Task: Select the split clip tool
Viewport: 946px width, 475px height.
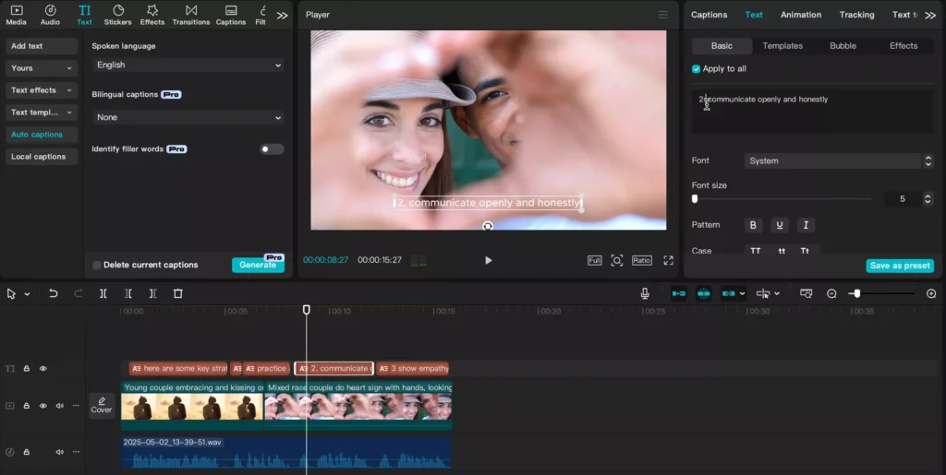Action: click(x=103, y=293)
